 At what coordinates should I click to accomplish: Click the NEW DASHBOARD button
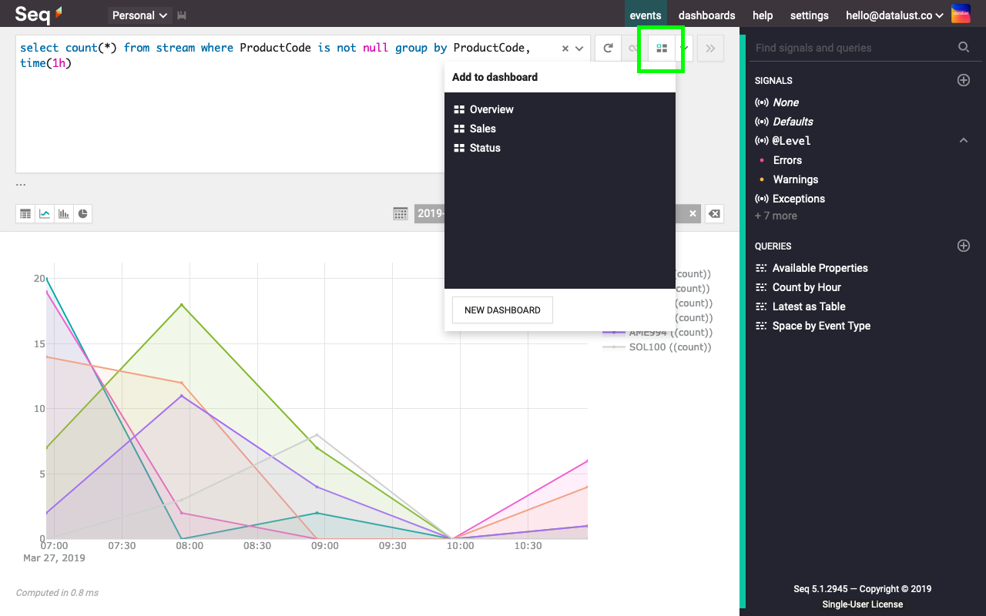pos(502,310)
